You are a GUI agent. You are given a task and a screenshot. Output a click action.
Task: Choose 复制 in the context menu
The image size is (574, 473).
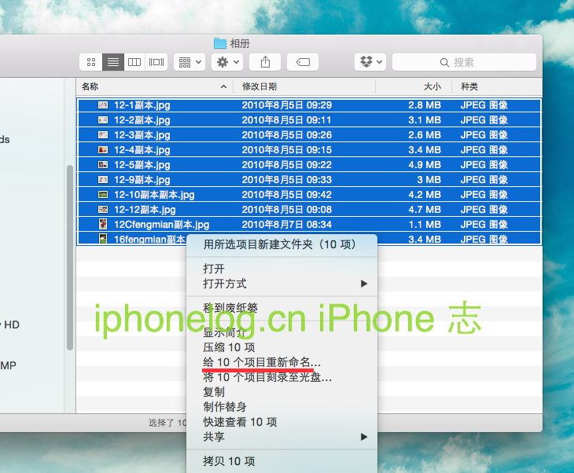tap(281, 392)
